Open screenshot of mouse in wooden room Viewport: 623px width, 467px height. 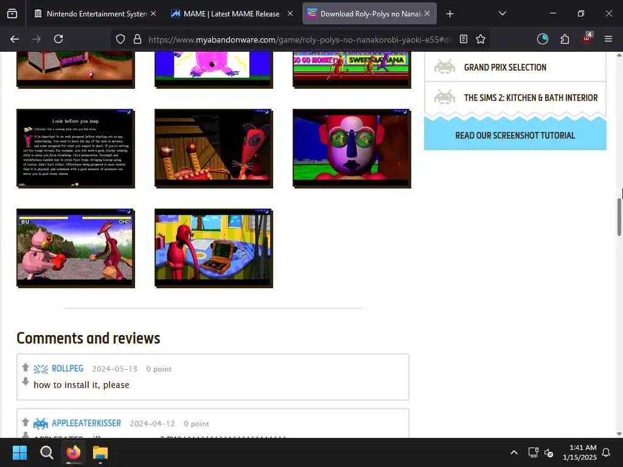(214, 148)
